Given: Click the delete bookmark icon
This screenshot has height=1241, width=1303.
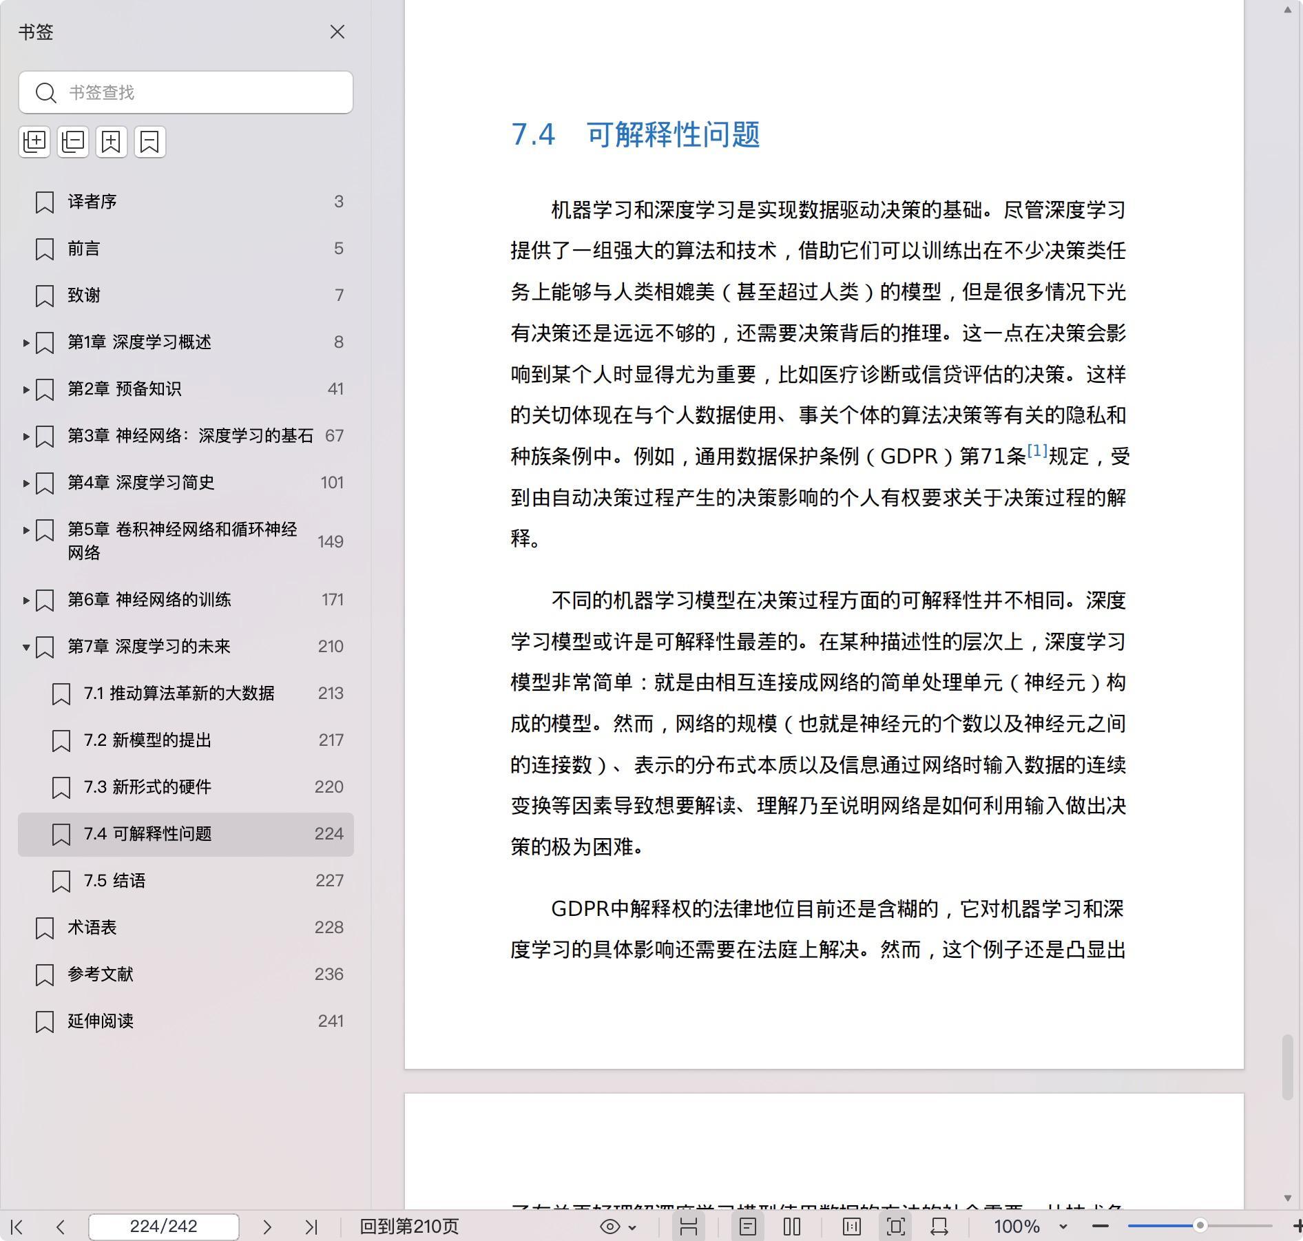Looking at the screenshot, I should (150, 142).
